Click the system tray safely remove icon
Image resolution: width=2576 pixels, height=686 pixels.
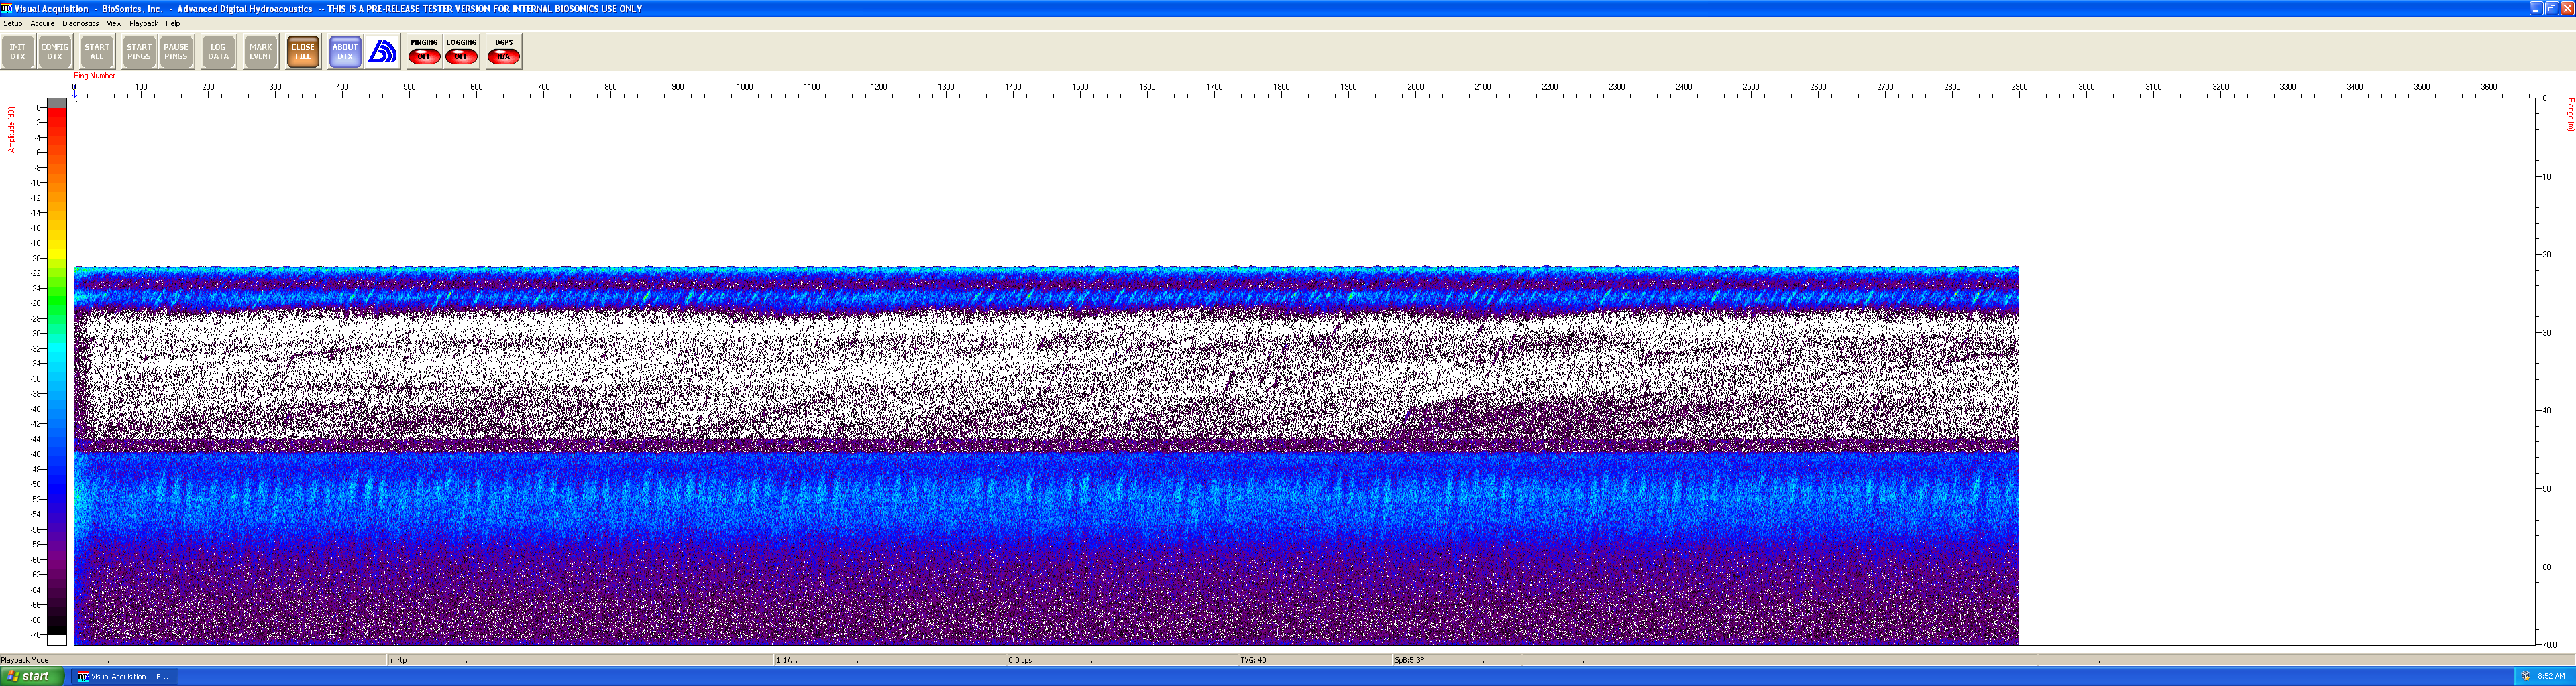click(x=2525, y=676)
